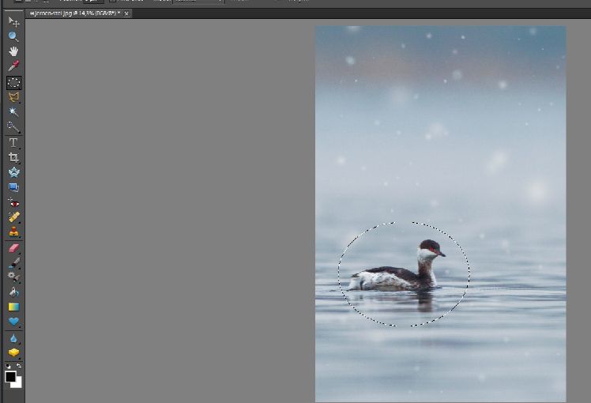Select the Brush paint tool

tap(13, 263)
